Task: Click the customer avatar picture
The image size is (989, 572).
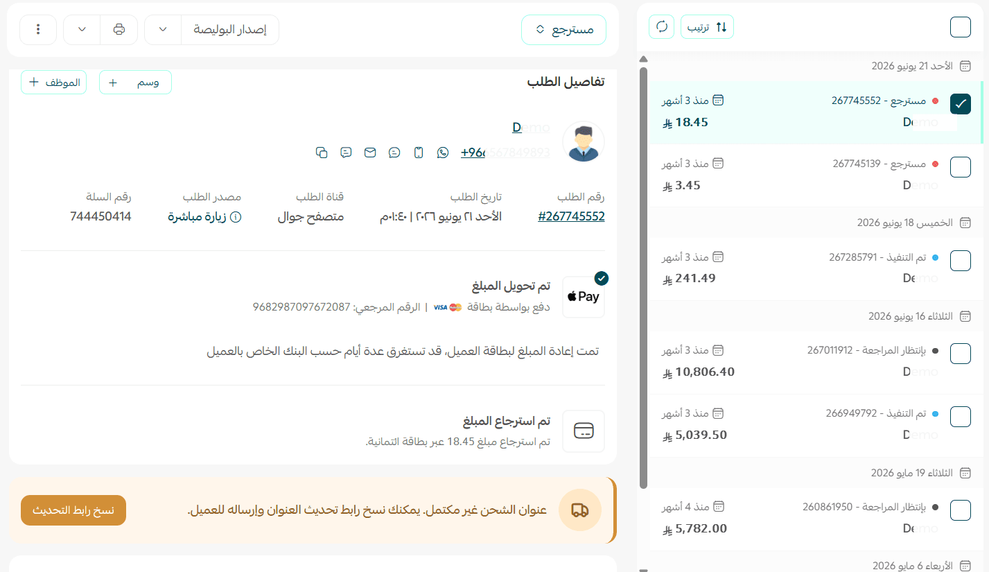Action: 584,142
